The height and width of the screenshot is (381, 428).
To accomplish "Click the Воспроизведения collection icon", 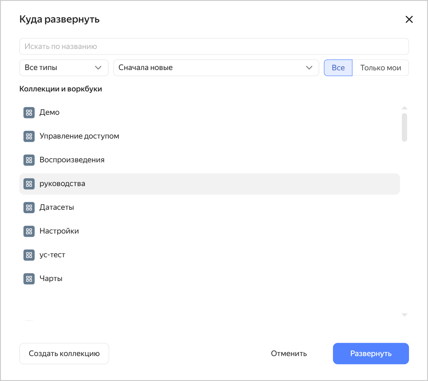I will coord(29,160).
